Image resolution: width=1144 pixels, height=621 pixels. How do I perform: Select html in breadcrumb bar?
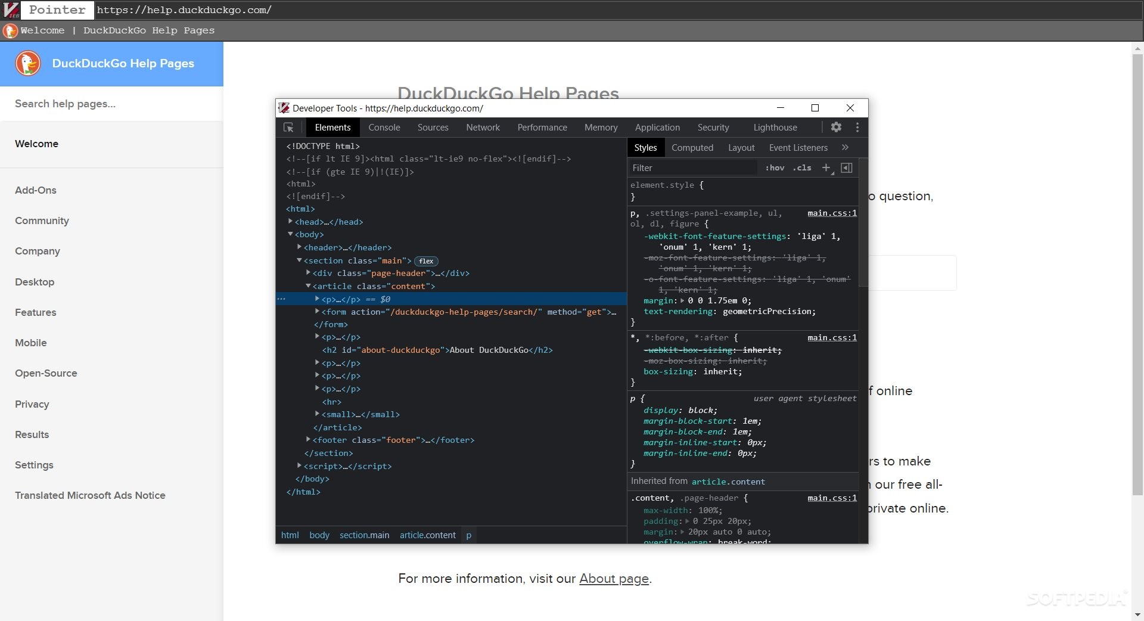(x=290, y=535)
